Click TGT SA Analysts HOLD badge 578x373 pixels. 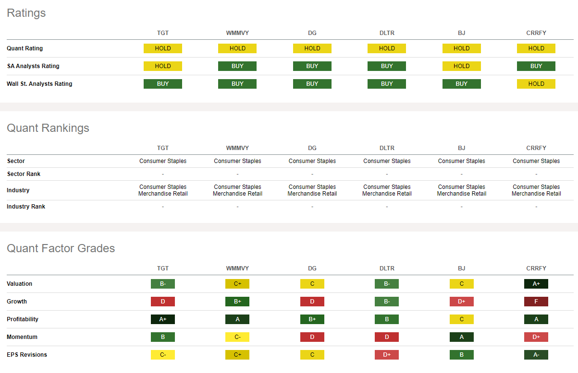(x=163, y=66)
